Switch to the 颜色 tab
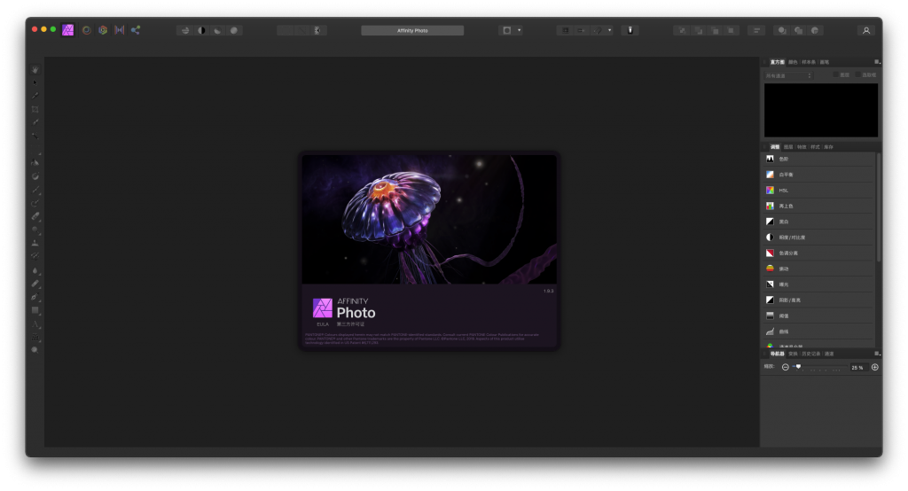 point(793,62)
